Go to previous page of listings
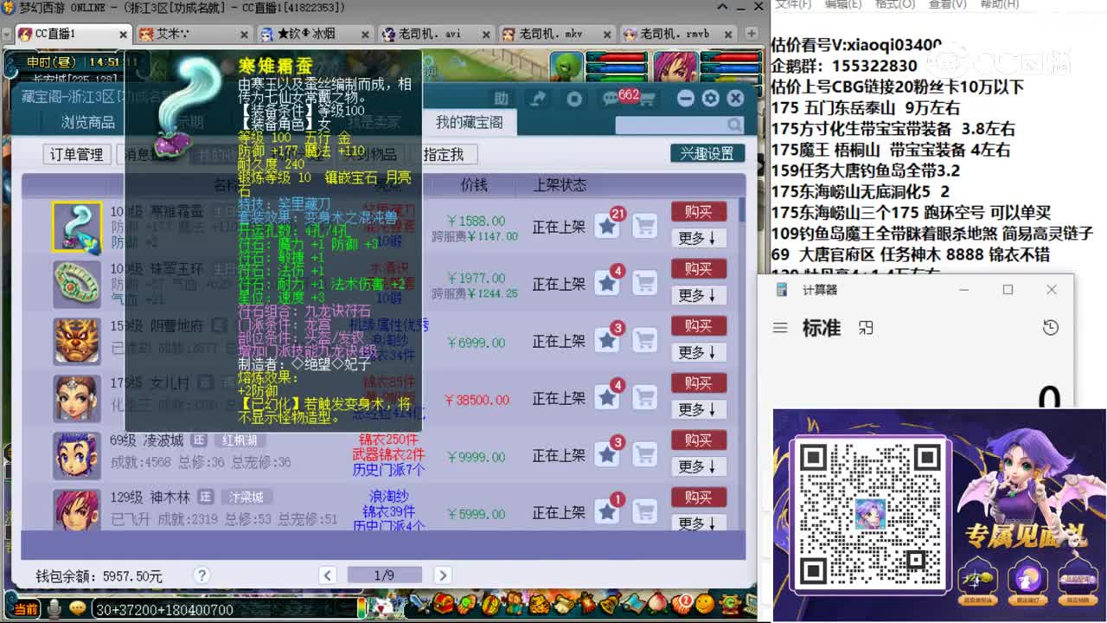1107x623 pixels. click(327, 575)
